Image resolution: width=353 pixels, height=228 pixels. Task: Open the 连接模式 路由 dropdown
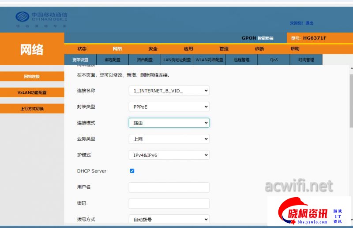[169, 123]
